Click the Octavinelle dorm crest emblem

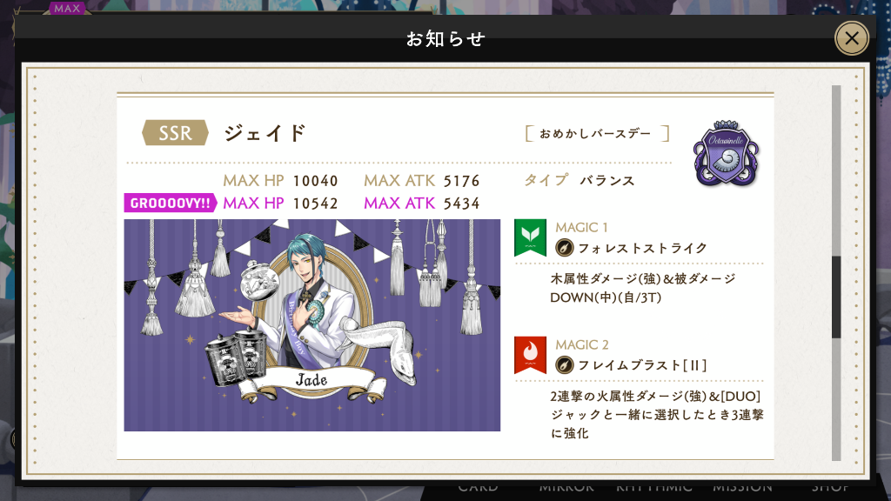pos(726,153)
